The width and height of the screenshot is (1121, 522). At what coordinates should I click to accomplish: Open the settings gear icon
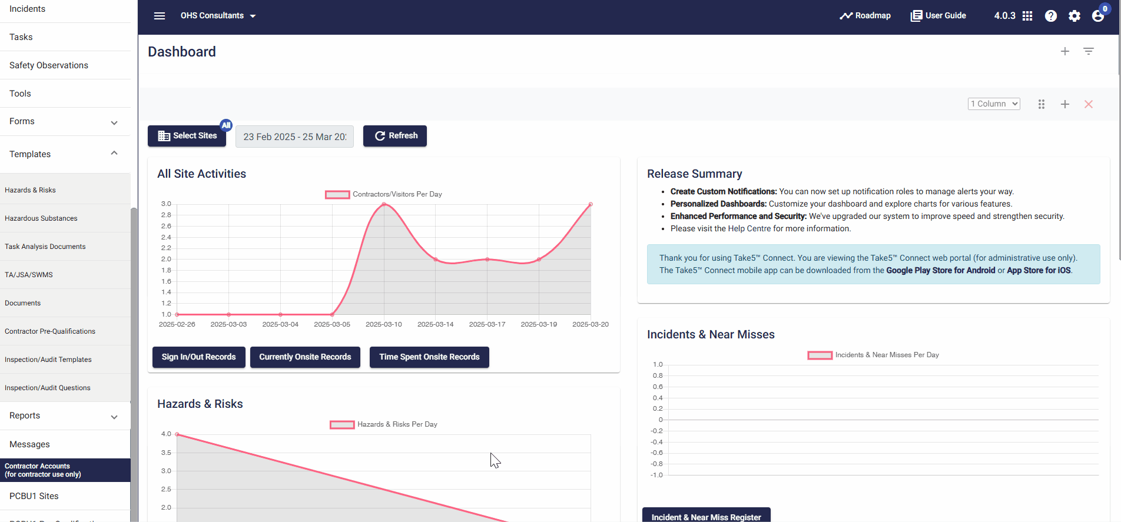[x=1074, y=16]
